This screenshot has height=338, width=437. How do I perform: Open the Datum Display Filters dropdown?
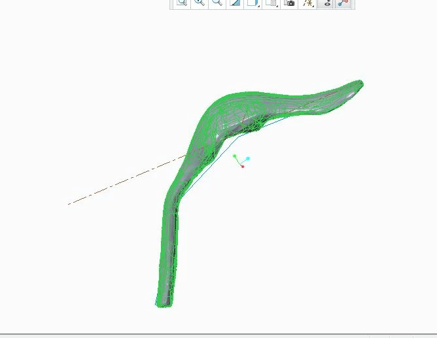(307, 3)
